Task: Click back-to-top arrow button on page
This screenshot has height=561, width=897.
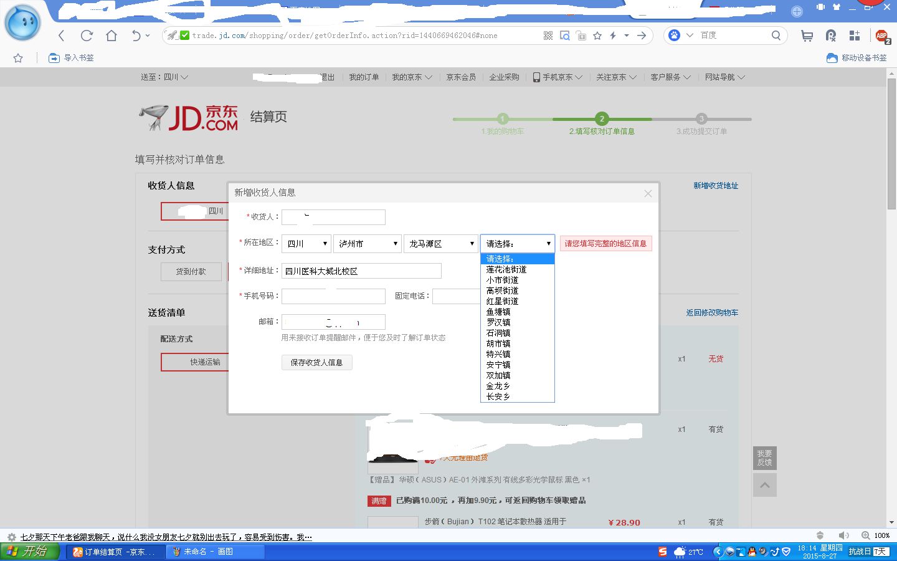Action: coord(765,485)
